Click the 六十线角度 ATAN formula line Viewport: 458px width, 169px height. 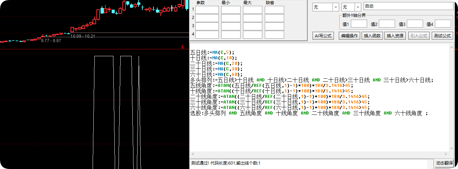tap(280, 108)
